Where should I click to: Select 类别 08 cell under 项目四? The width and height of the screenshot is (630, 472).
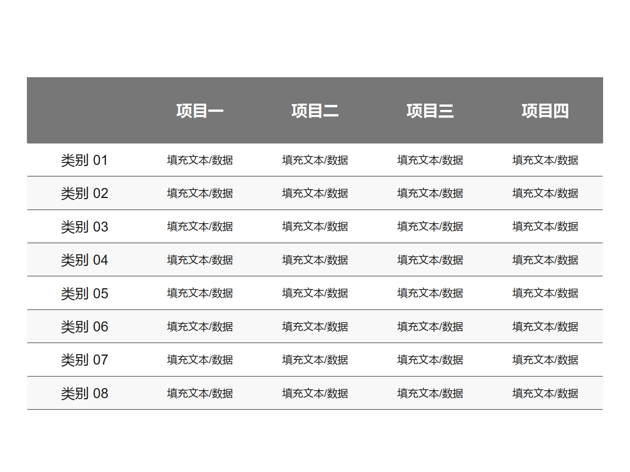pyautogui.click(x=545, y=393)
